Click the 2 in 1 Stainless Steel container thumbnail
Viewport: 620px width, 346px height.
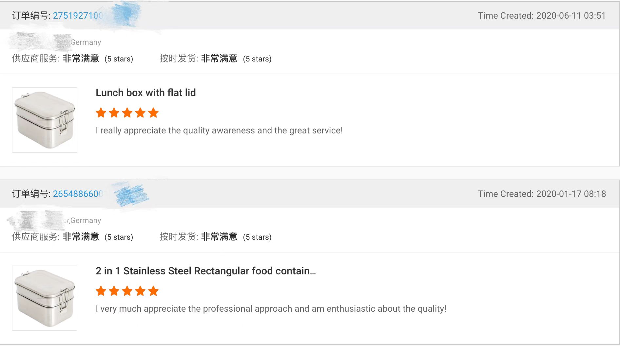45,298
